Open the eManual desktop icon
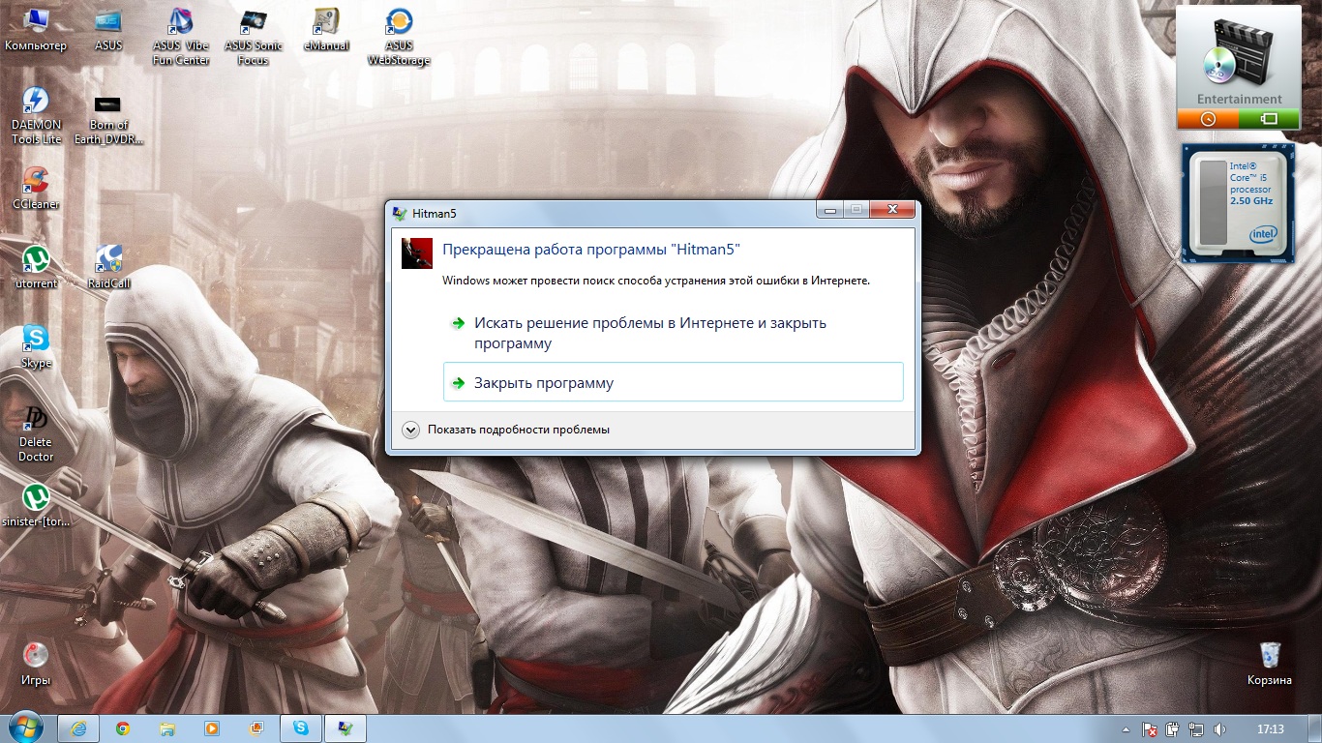Viewport: 1322px width, 743px height. point(326,29)
